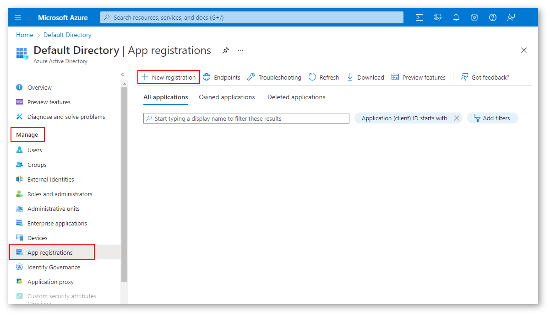Viewport: 550px width, 316px height.
Task: Remove the Application (client) ID filter
Action: point(457,118)
